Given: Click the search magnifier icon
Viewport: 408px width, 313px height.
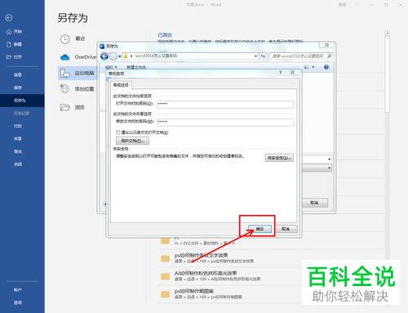Looking at the screenshot, I should (x=330, y=56).
